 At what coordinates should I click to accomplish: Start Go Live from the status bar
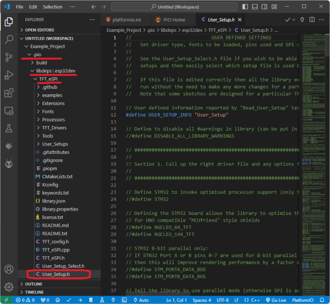coord(276,300)
